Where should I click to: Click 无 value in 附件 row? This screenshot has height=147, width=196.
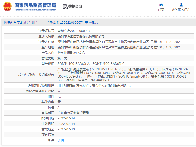[x=59, y=97]
